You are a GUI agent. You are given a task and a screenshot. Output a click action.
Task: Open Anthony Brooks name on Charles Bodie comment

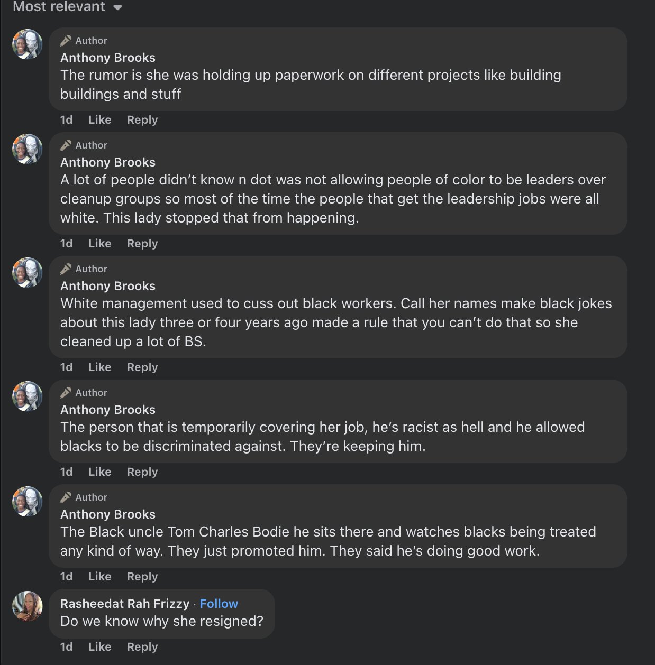(x=108, y=514)
